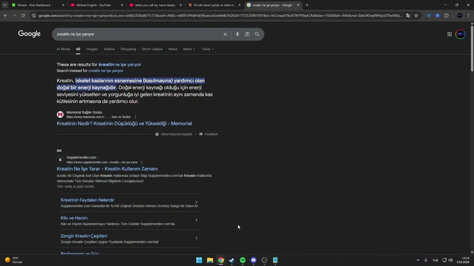The image size is (474, 266).
Task: Open Kreatinin Nedir Memorial result link
Action: [x=124, y=123]
